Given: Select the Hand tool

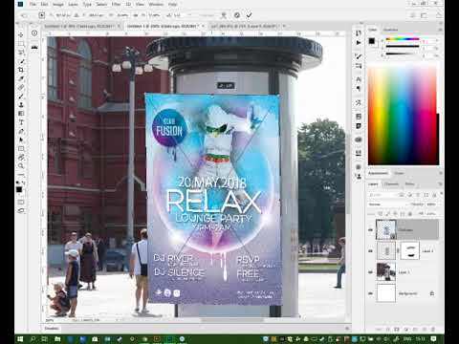Looking at the screenshot, I should [x=21, y=158].
